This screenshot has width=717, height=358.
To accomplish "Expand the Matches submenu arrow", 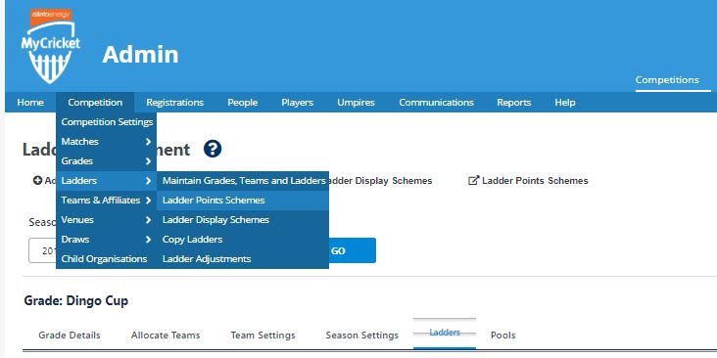I will [x=148, y=142].
